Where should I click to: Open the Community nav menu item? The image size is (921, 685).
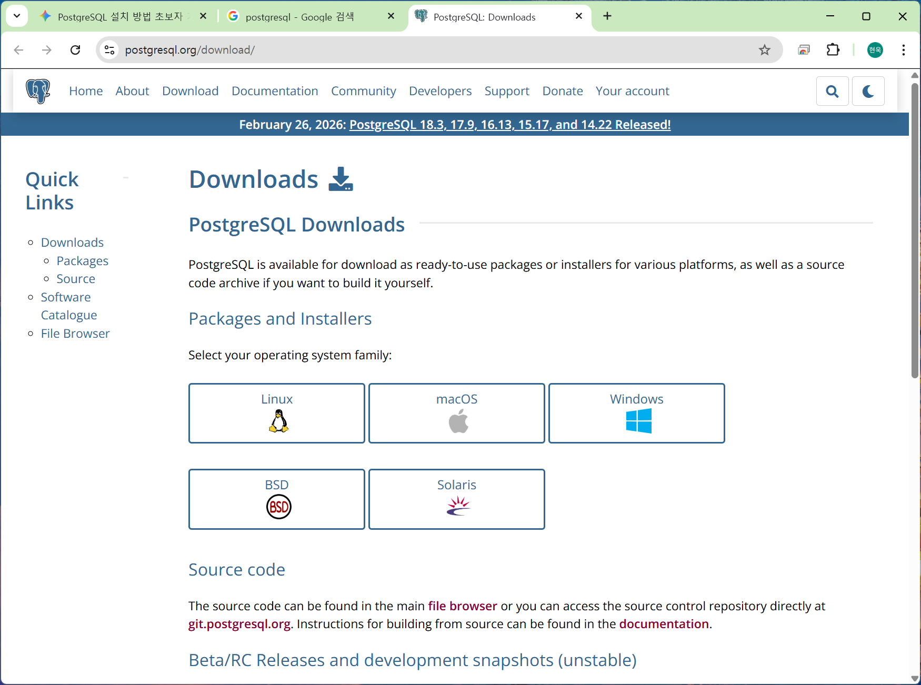point(363,91)
